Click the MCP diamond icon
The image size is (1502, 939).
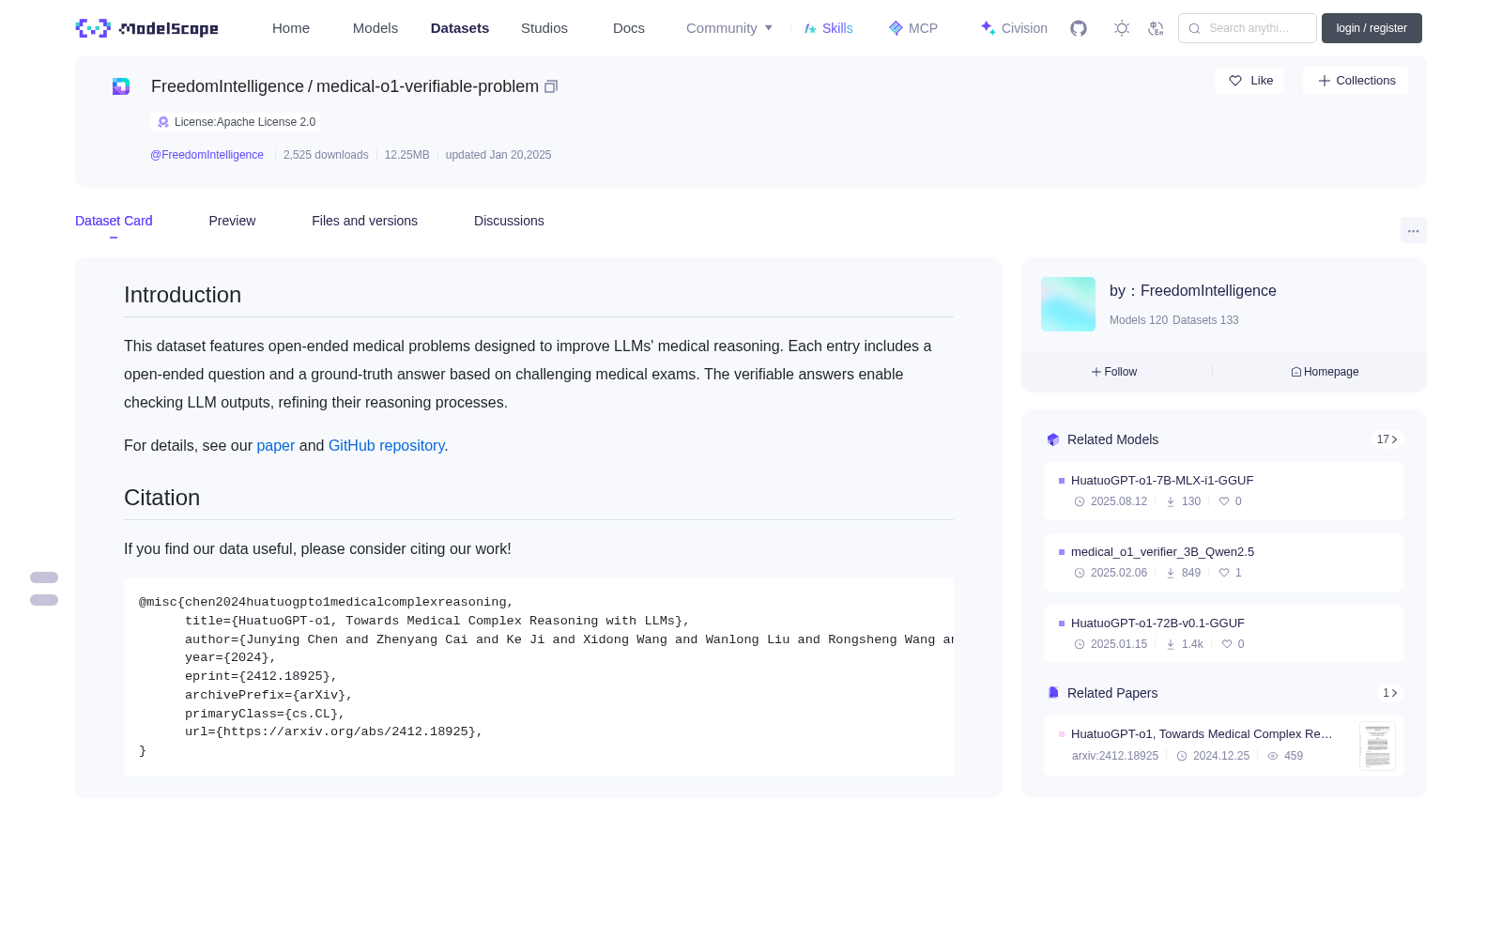[x=896, y=28]
